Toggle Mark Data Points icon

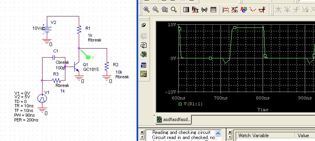tap(253, 9)
